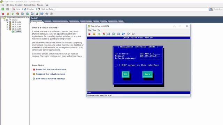
Task: Collapse the TS Solution datacenter node
Action: tap(5, 20)
